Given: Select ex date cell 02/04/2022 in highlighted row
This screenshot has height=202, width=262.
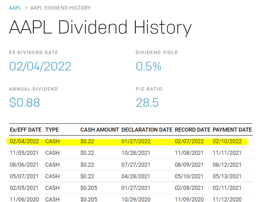Looking at the screenshot, I should coord(24,141).
